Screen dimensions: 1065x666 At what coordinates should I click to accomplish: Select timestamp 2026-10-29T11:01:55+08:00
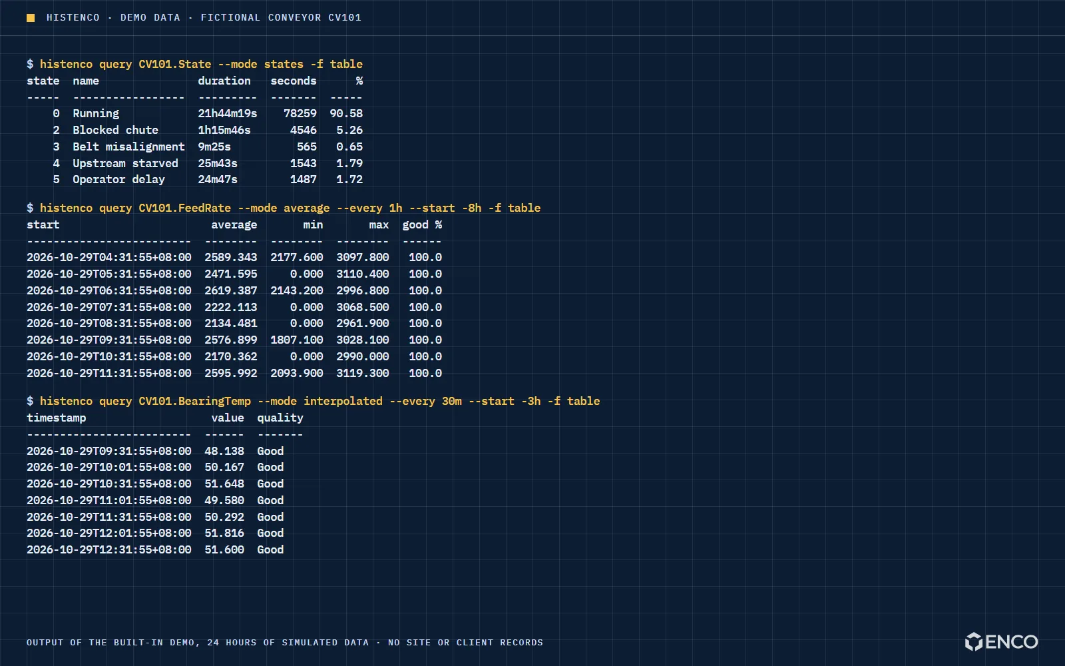coord(109,500)
